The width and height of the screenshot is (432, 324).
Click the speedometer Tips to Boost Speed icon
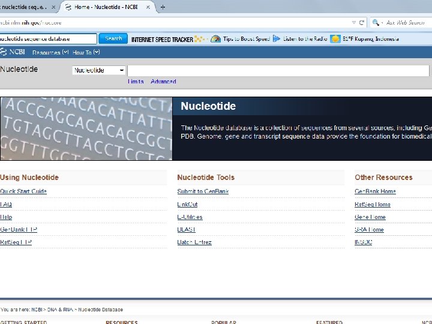point(216,39)
